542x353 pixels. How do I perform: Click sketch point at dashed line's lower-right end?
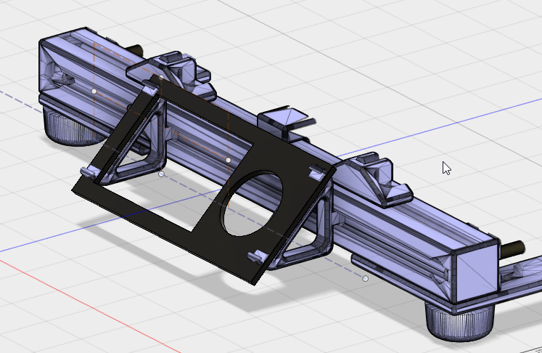[x=366, y=279]
